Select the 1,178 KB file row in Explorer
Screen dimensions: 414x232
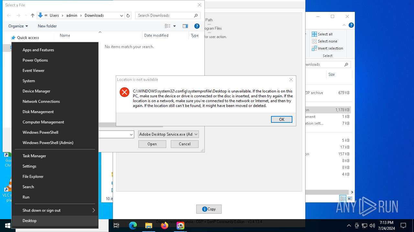[328, 110]
